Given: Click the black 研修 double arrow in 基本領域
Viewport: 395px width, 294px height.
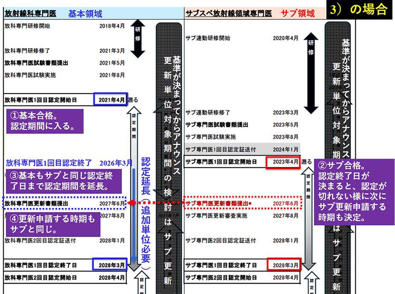Looking at the screenshot, I should click(137, 38).
